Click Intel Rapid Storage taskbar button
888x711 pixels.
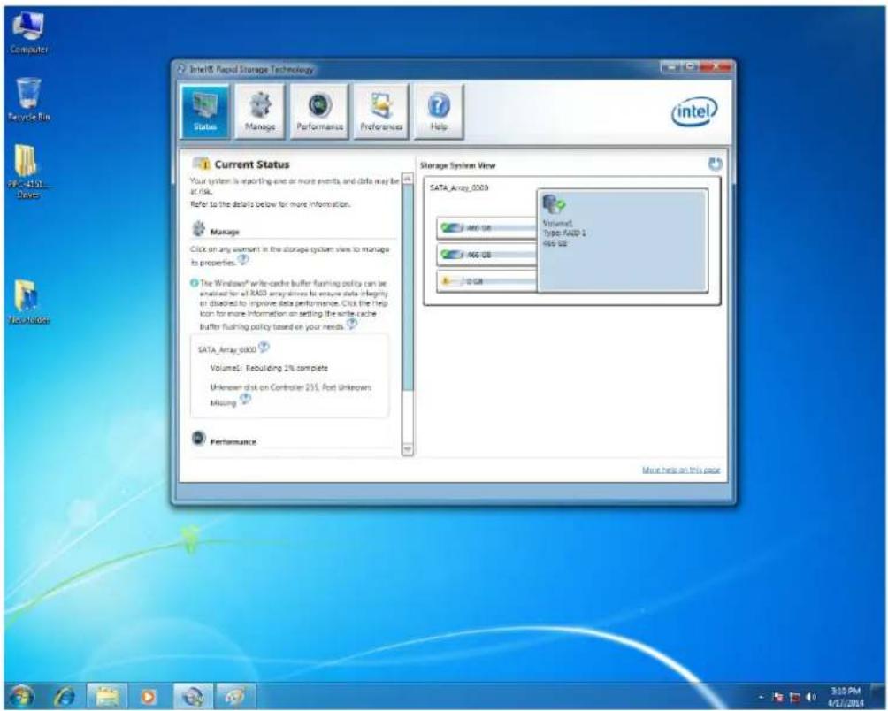pos(193,696)
